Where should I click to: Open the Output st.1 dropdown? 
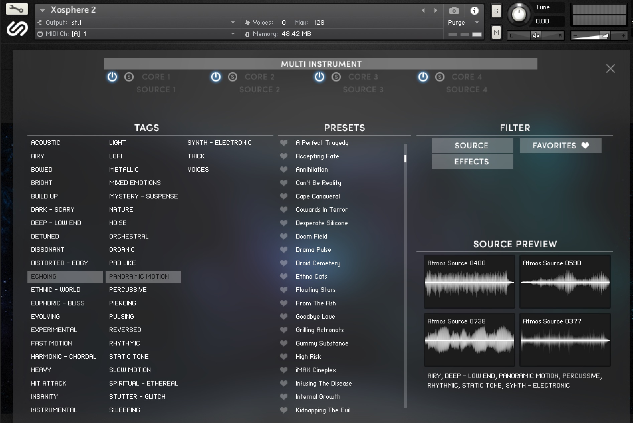pos(233,22)
